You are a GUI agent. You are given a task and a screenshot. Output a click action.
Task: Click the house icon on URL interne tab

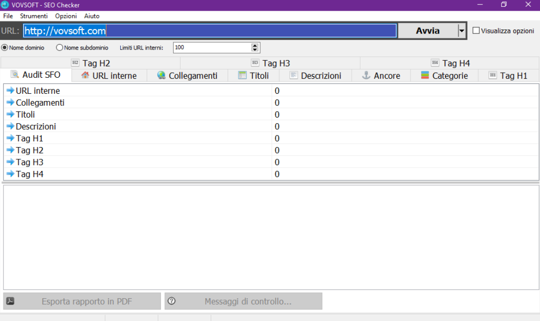[85, 75]
